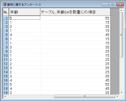
Task: Click the vertical scrollbar thumb
Action: coord(122,35)
